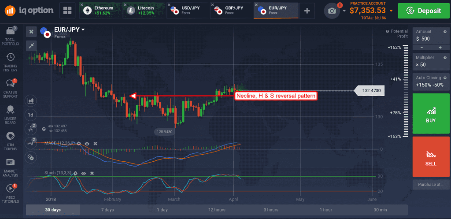
Task: Click the SELL button
Action: (x=431, y=156)
